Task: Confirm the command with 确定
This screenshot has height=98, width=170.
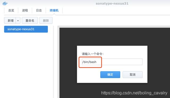Action: pyautogui.click(x=110, y=75)
